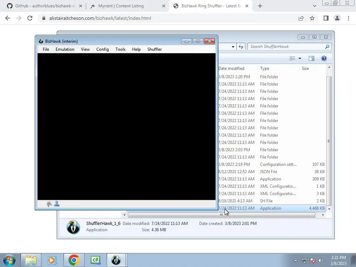This screenshot has height=267, width=356.
Task: Reload the current page
Action: 30,18
